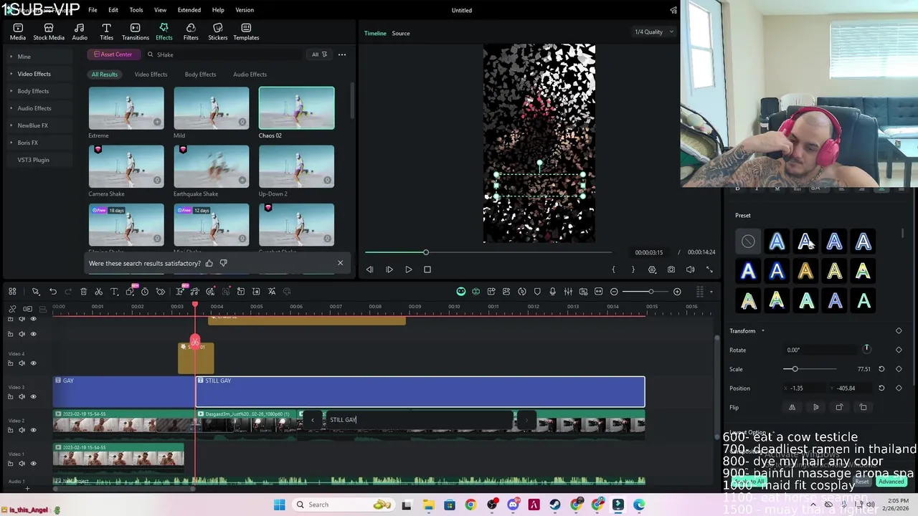Click the Undo arrow in timeline toolbar
Viewport: 918px width, 516px height.
[x=52, y=292]
